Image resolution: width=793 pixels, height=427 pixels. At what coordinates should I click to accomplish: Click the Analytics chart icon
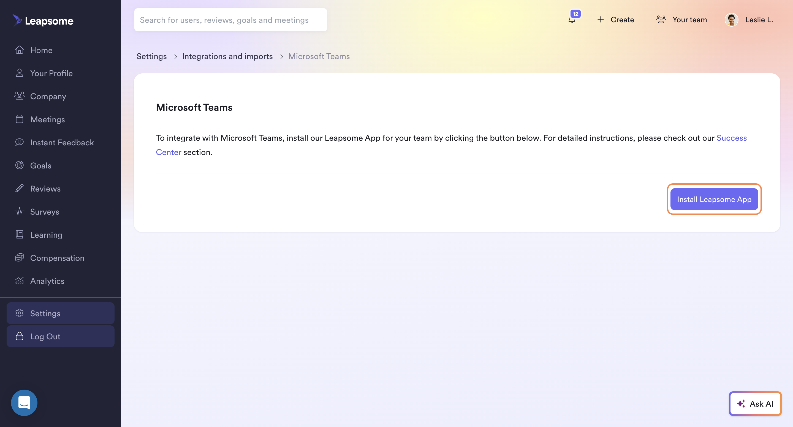pyautogui.click(x=19, y=281)
